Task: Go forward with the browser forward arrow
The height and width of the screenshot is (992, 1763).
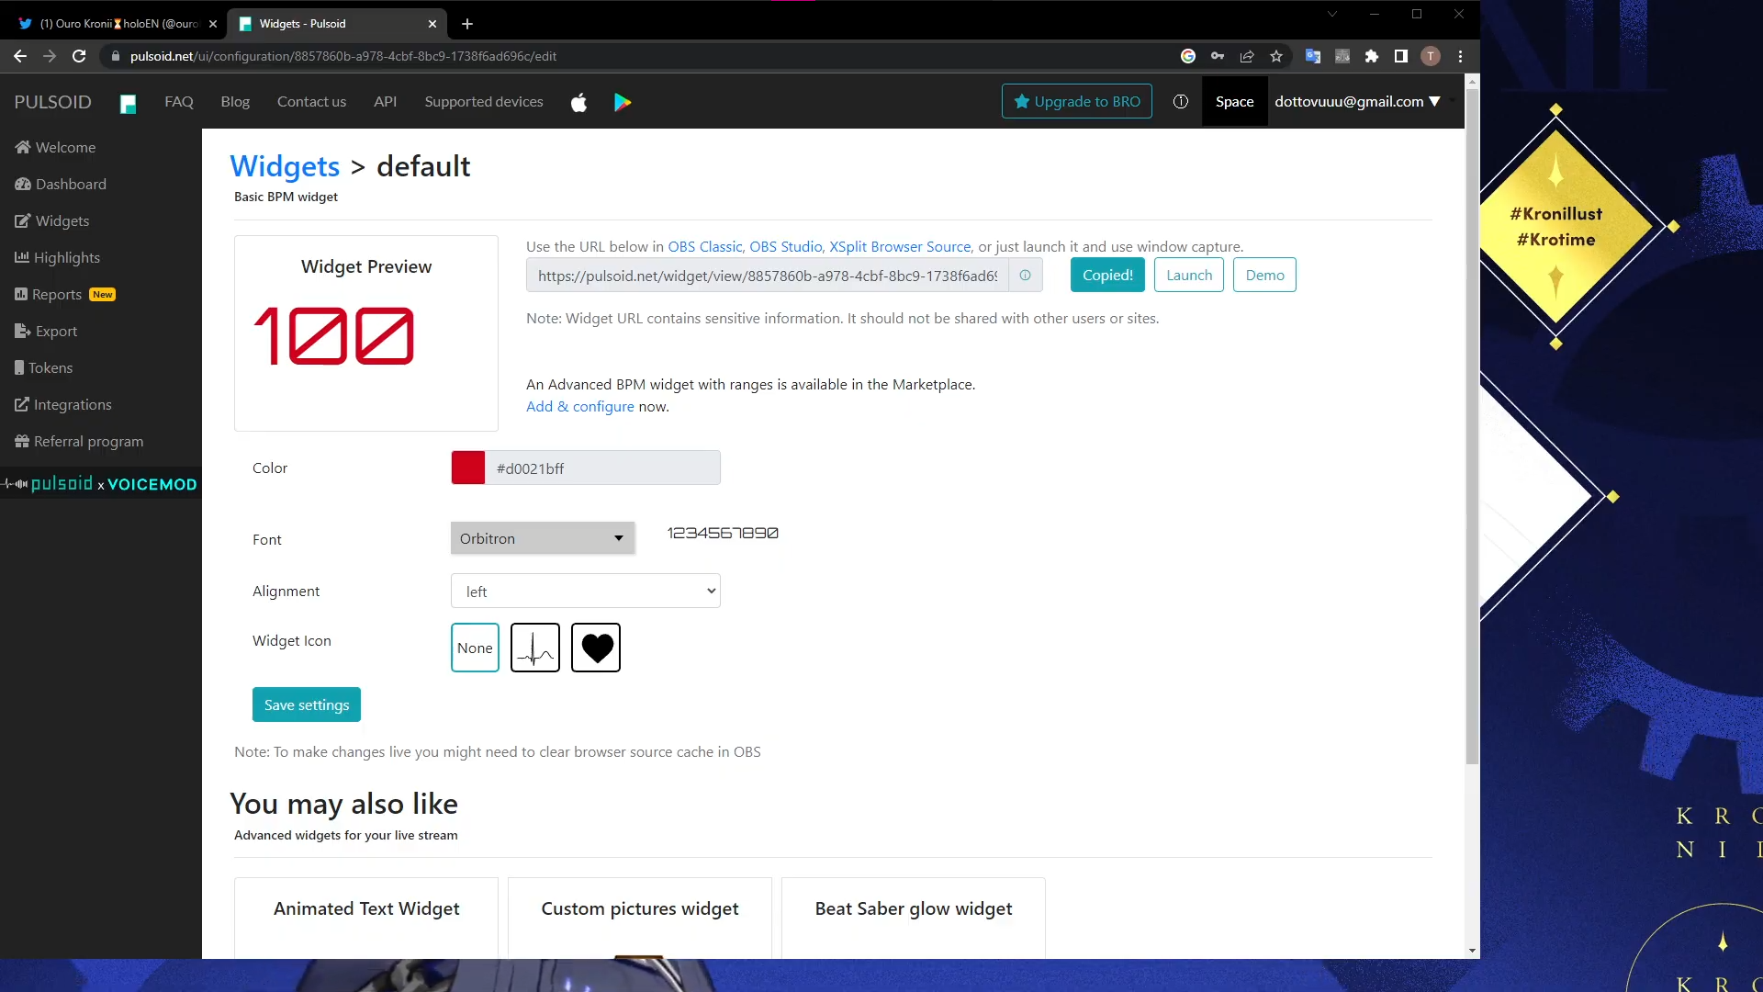Action: click(50, 56)
